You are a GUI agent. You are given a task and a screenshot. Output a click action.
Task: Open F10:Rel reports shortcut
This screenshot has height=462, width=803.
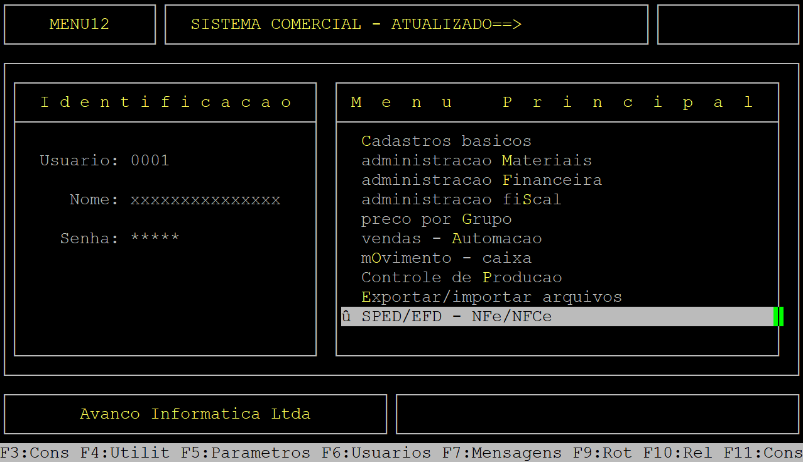[678, 453]
